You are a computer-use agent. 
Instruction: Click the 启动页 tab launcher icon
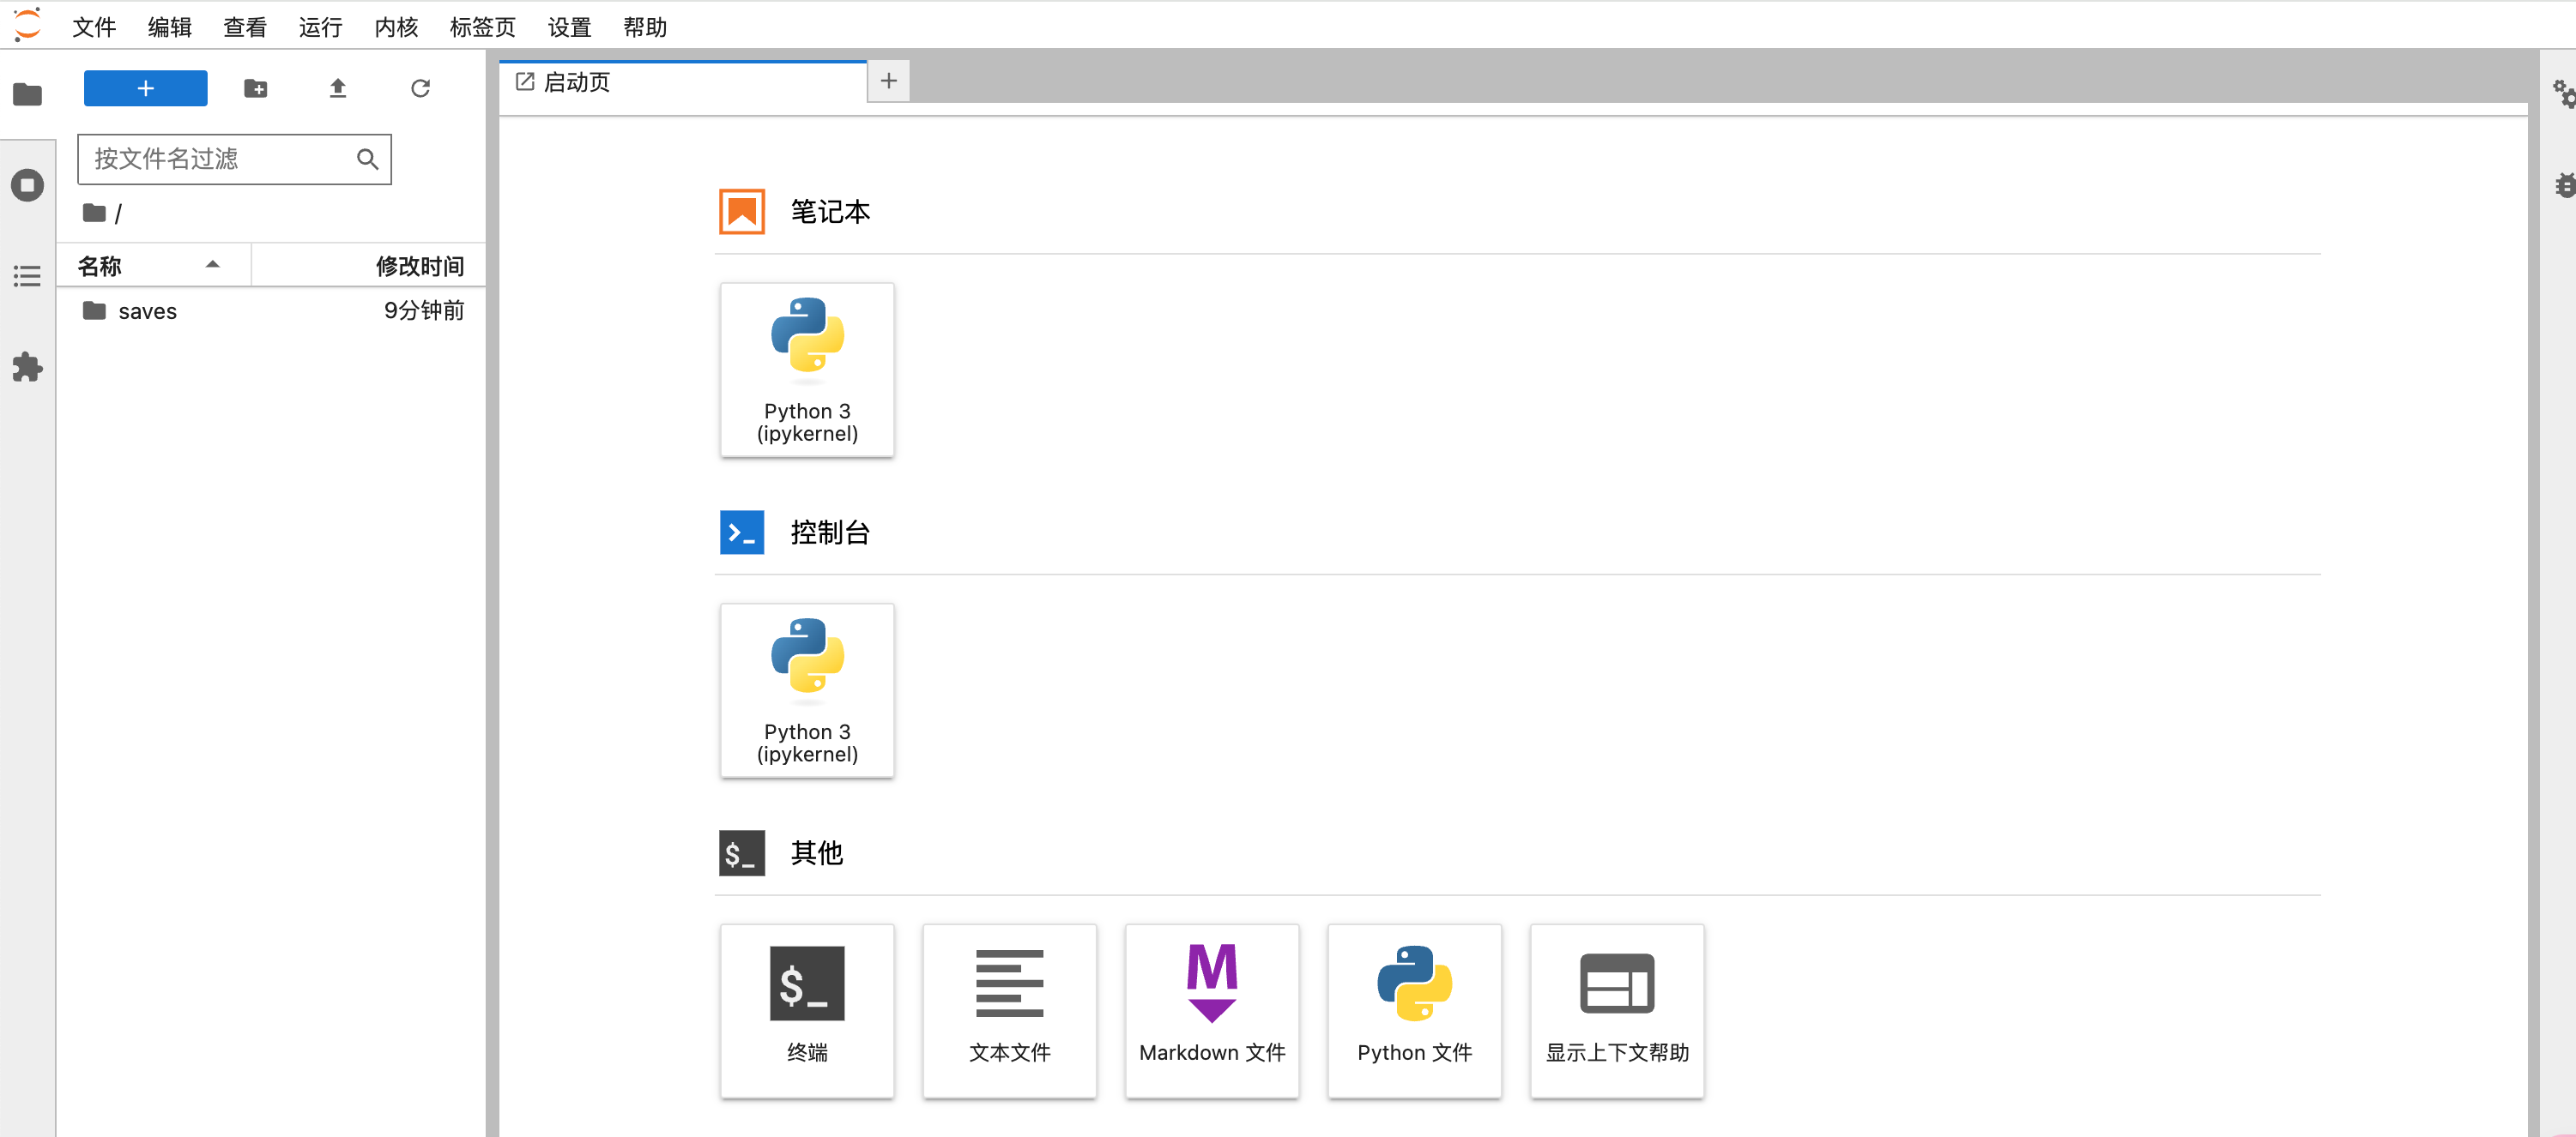pos(524,82)
